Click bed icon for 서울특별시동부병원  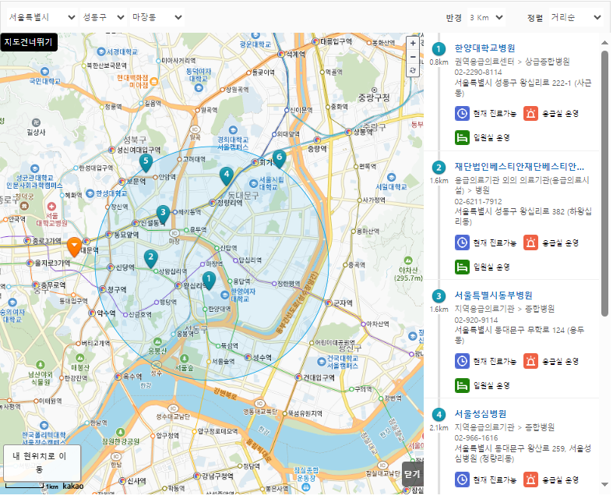pyautogui.click(x=462, y=385)
